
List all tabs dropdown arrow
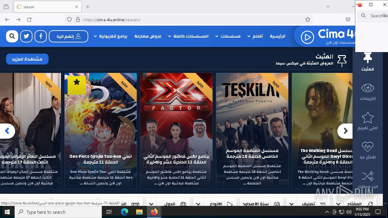click(328, 7)
